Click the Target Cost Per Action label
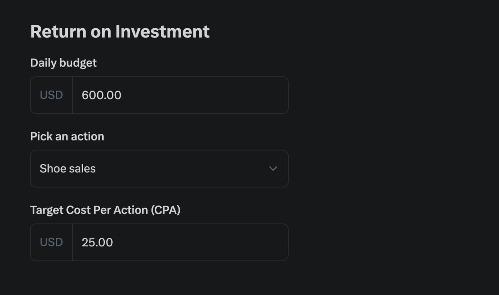Image resolution: width=499 pixels, height=295 pixels. [x=105, y=210]
